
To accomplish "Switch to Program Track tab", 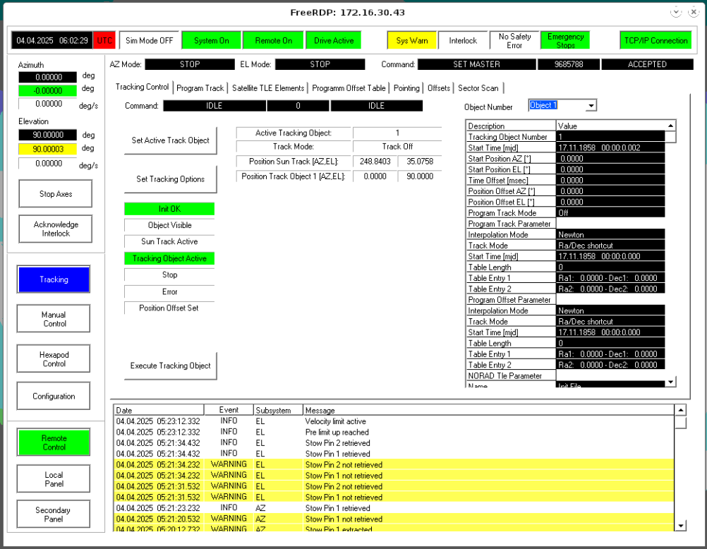I will [200, 88].
